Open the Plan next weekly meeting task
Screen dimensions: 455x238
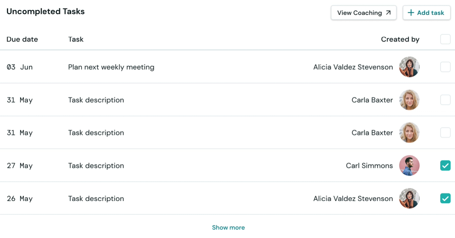point(111,67)
